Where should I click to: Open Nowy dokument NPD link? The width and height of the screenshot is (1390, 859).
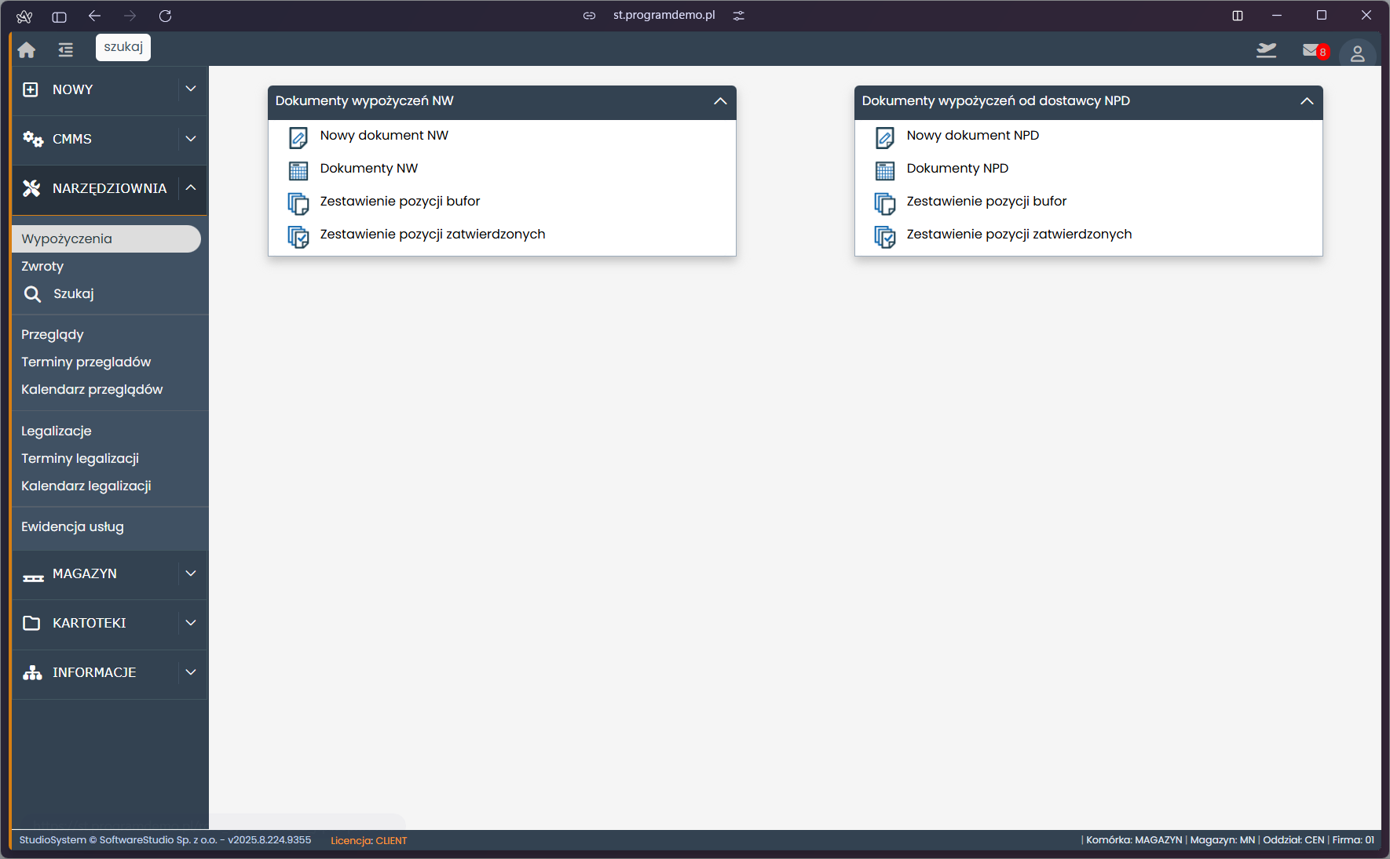(x=972, y=136)
